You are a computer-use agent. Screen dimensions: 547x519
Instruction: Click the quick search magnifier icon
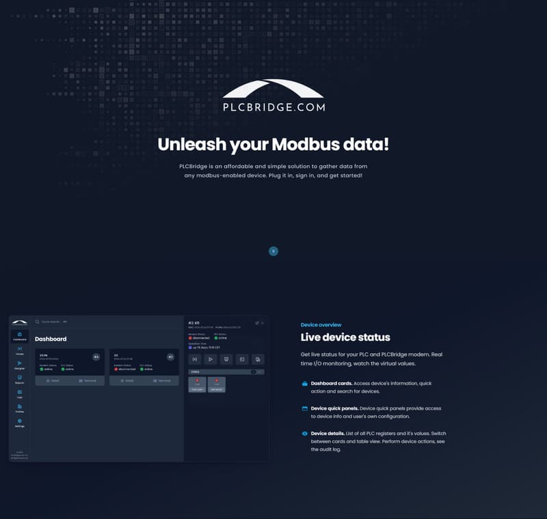[x=37, y=322]
